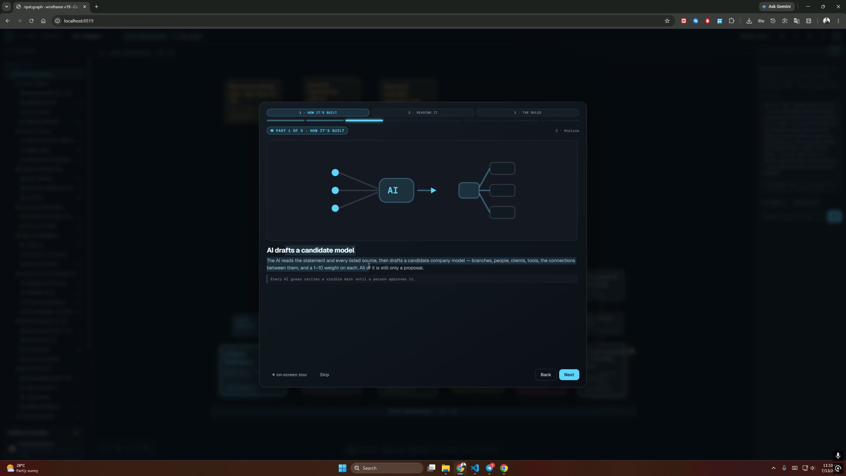Switch to tour tab 3 The Rules
This screenshot has height=476, width=846.
(527, 112)
